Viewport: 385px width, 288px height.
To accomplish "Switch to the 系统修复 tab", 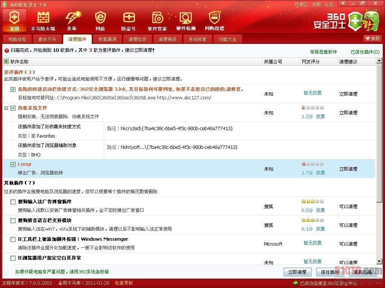I will click(197, 39).
